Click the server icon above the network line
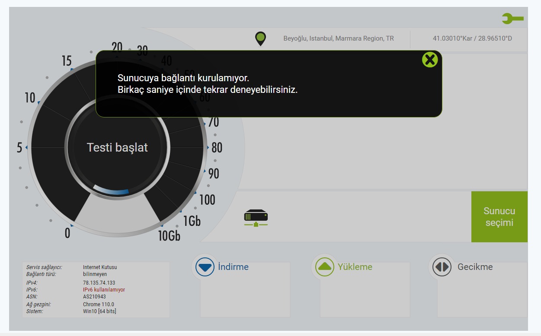Screen dimensions: 541x336 [256, 218]
